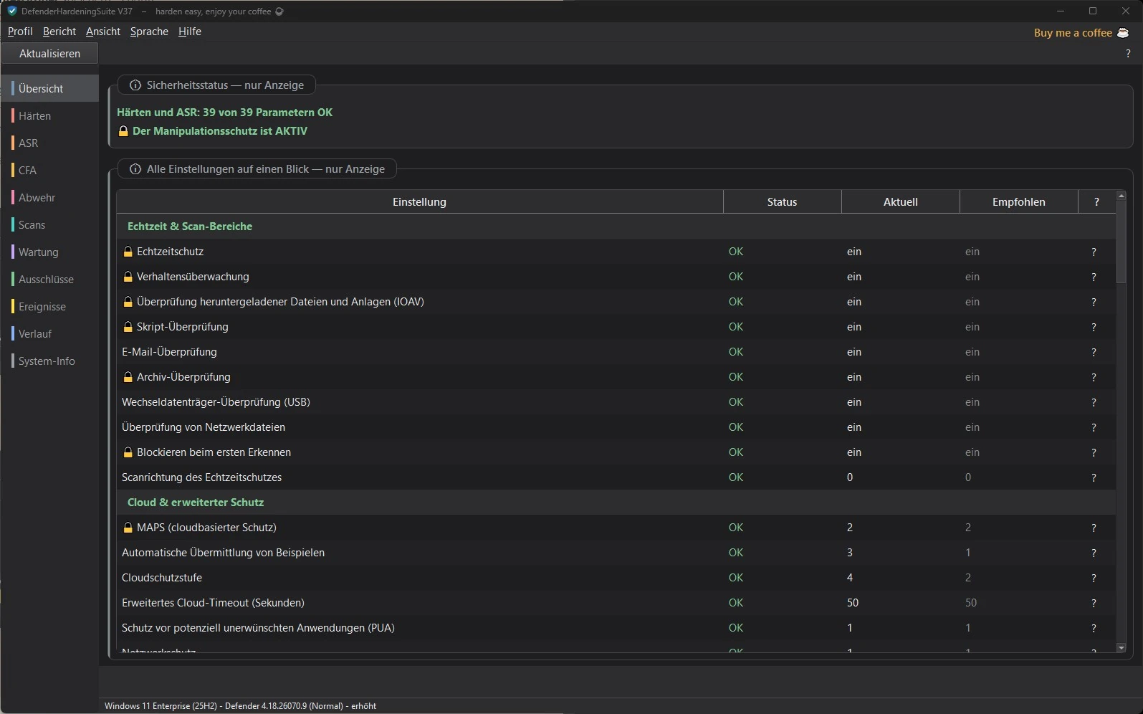
Task: Show help for the PUA protection row
Action: tap(1094, 628)
